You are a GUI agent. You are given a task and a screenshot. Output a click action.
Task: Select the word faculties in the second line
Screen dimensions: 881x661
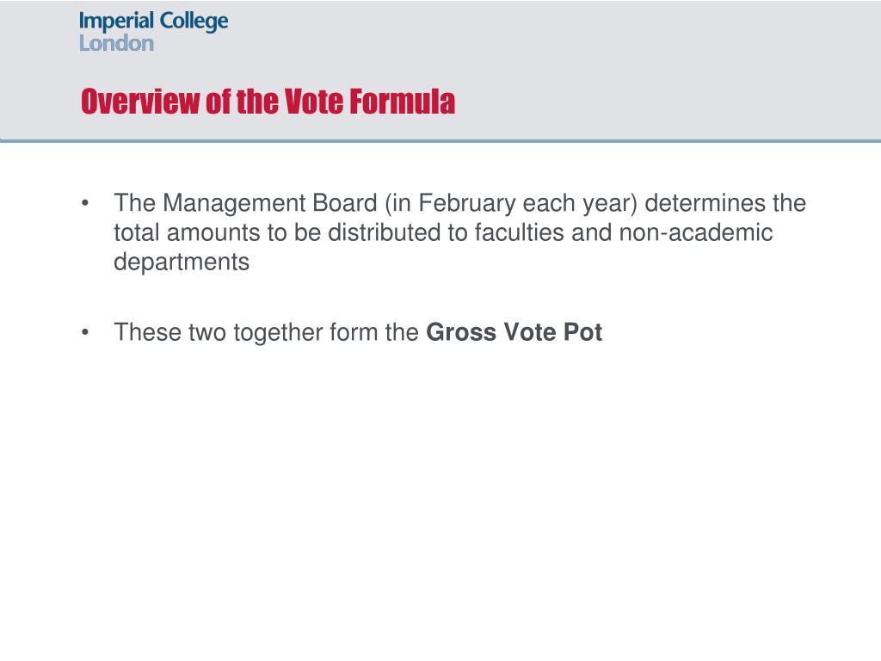click(x=519, y=232)
